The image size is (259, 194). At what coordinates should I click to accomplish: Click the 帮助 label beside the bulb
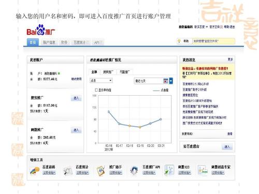[186, 41]
